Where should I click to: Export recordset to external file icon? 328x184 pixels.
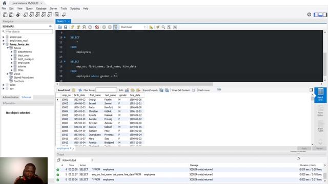161,90
